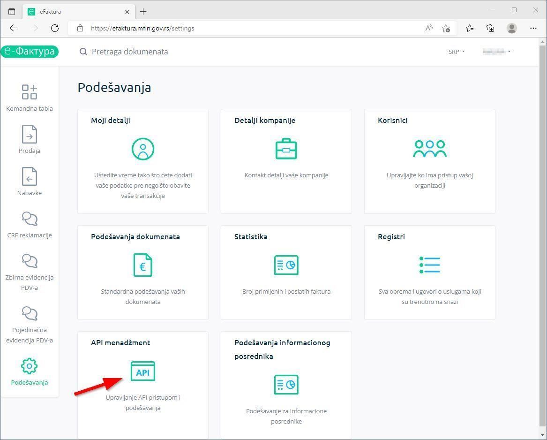The image size is (547, 440).
Task: Open the Registri list icon
Action: pyautogui.click(x=429, y=265)
